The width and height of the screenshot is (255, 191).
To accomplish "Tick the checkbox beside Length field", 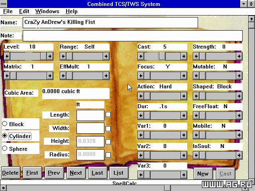I will 108,114.
